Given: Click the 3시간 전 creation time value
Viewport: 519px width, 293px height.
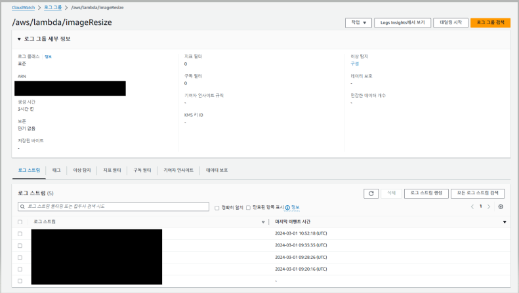Looking at the screenshot, I should pyautogui.click(x=26, y=109).
